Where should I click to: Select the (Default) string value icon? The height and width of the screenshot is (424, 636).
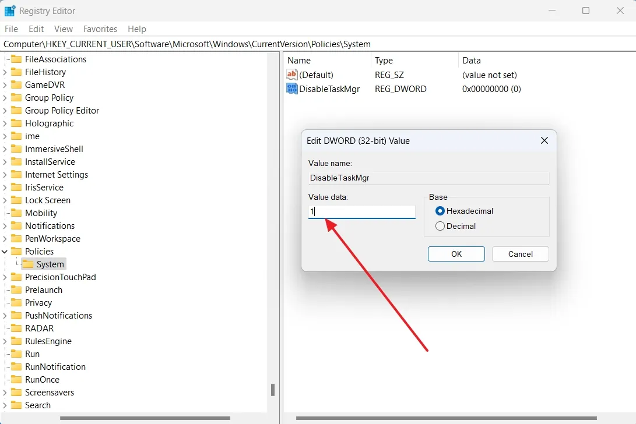[291, 75]
